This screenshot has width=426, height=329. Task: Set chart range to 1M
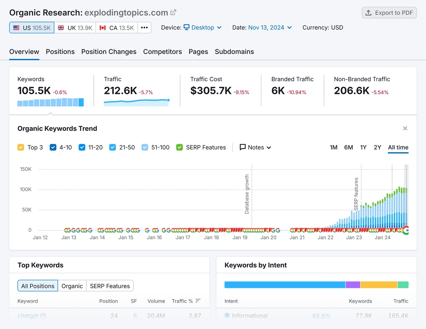pos(334,147)
